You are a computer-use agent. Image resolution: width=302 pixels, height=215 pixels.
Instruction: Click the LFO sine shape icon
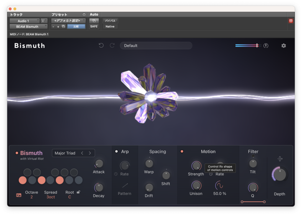[219, 185]
